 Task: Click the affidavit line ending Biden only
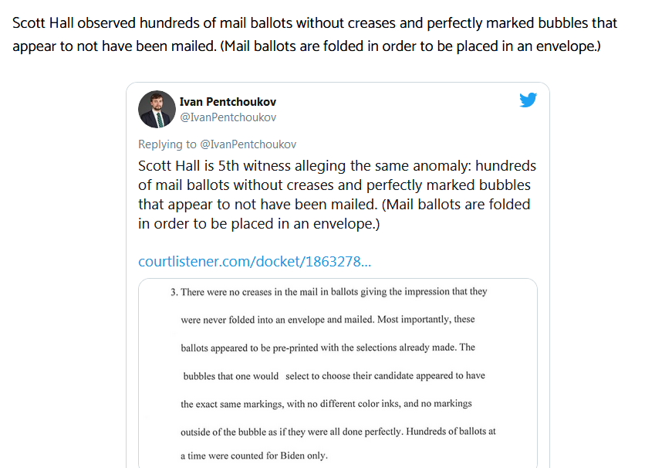click(254, 456)
